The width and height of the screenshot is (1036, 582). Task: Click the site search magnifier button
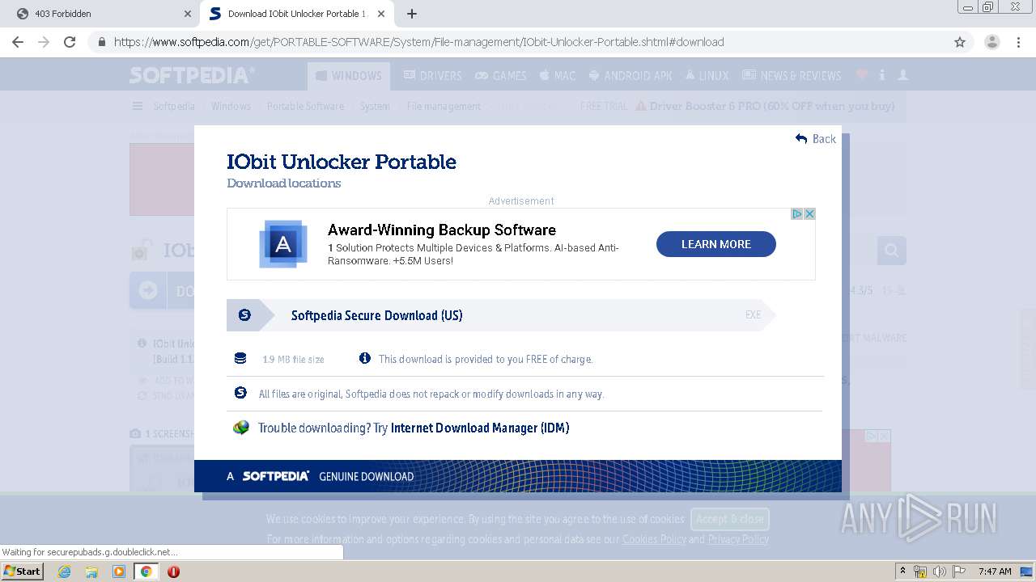892,251
